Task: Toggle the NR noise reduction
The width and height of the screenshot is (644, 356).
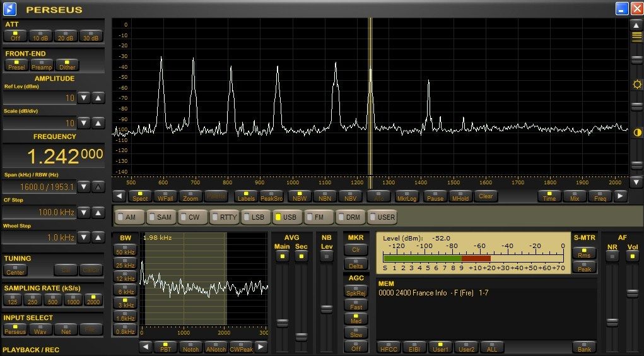Action: pyautogui.click(x=612, y=256)
